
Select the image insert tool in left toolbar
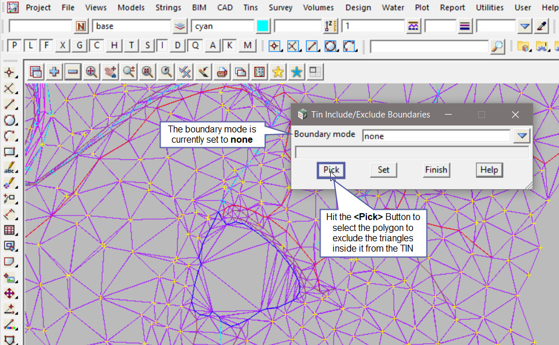[10, 277]
